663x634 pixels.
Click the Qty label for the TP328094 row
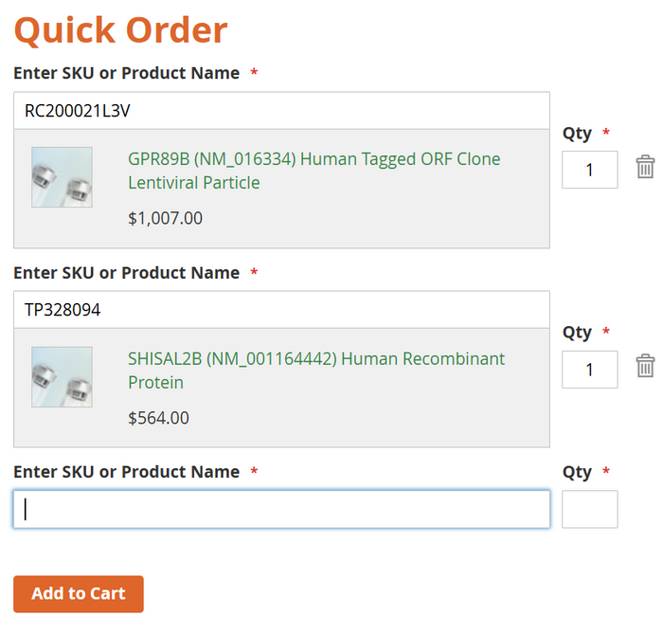pyautogui.click(x=577, y=333)
